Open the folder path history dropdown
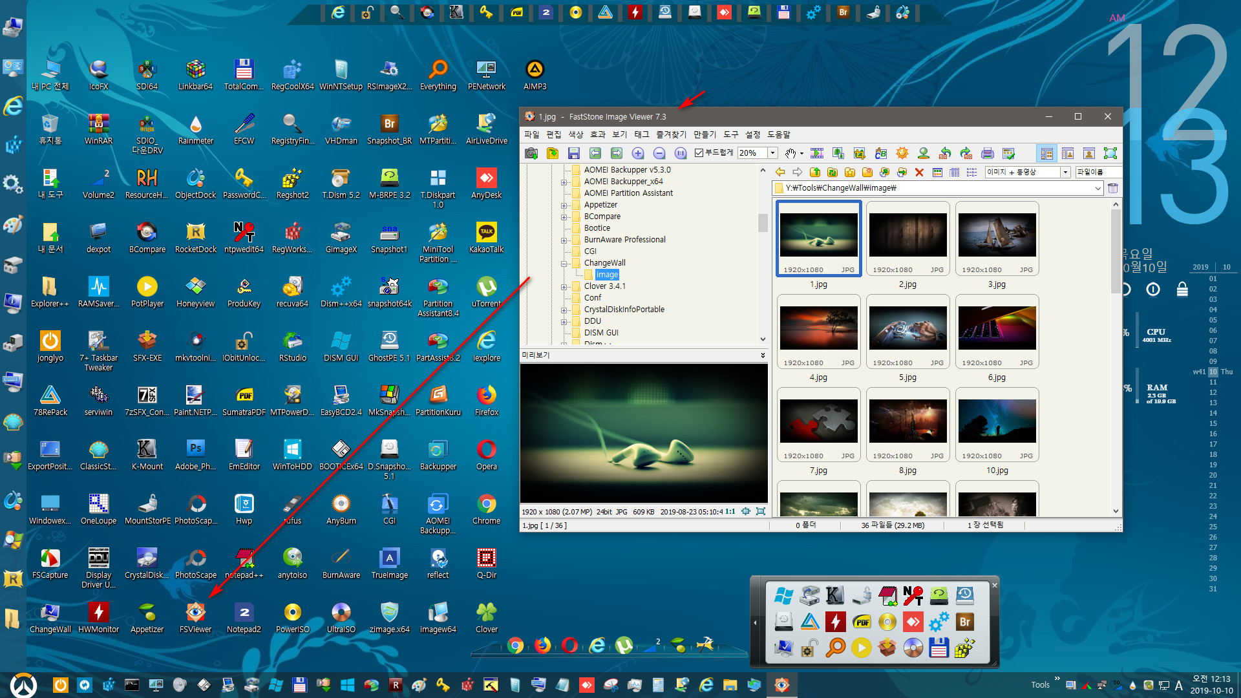The image size is (1241, 698). (x=1098, y=188)
